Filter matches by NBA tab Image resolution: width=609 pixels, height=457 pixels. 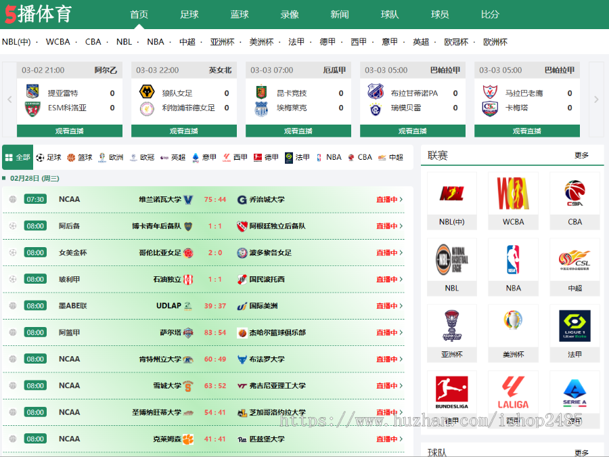(x=329, y=157)
